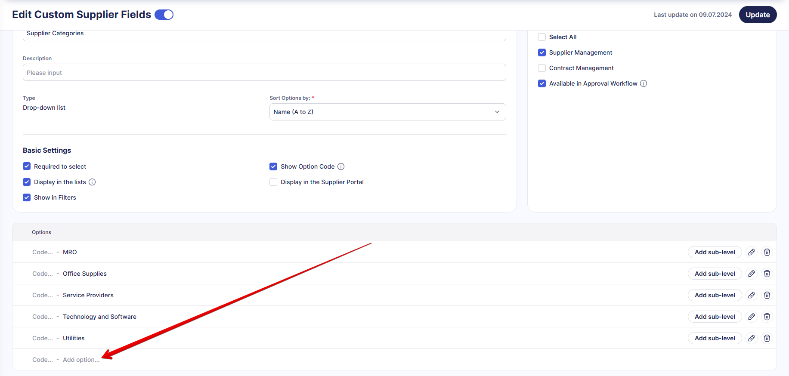Screen dimensions: 789x376
Task: Toggle the Edit Custom Supplier Fields switch
Action: tap(164, 15)
